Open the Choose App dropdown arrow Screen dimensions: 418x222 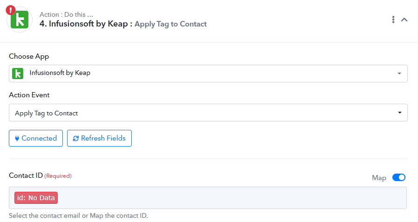tap(399, 74)
